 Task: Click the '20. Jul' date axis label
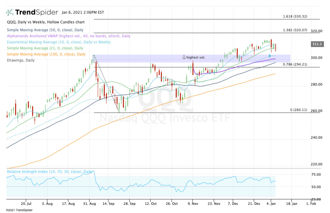coord(26,204)
